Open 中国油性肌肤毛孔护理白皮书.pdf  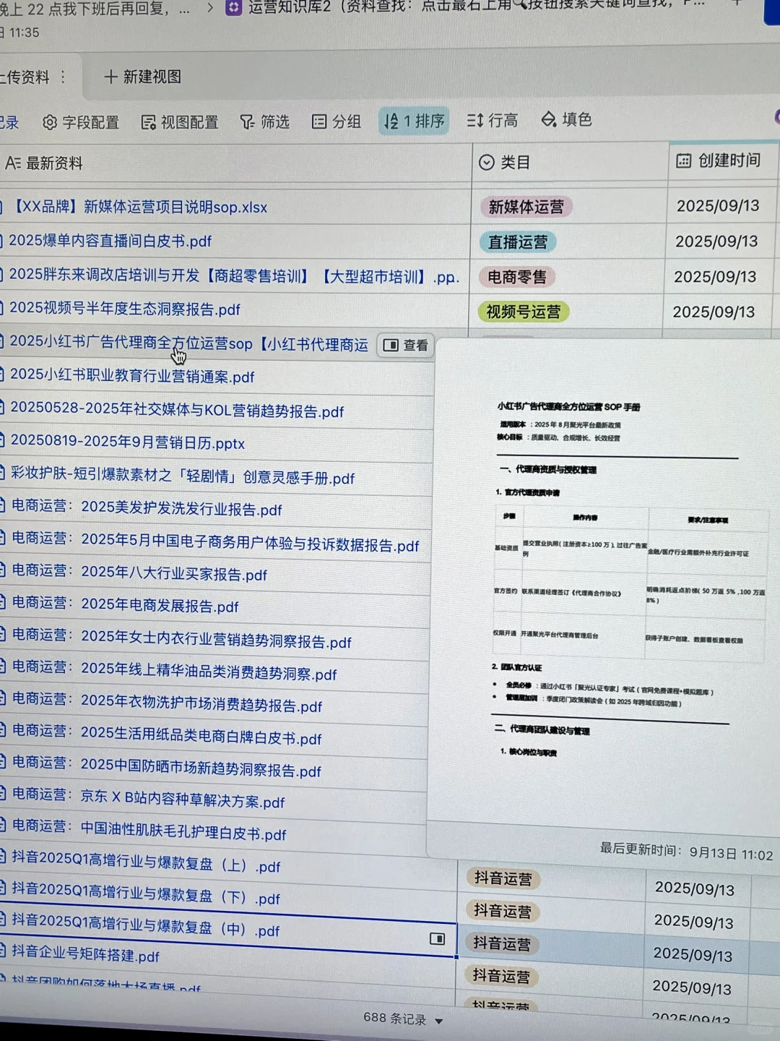point(149,831)
